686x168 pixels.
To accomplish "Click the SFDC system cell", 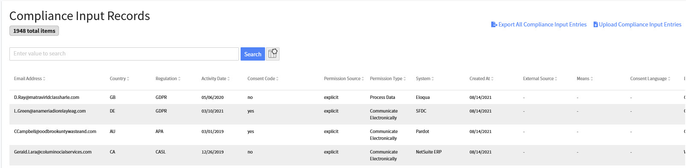I will pos(421,111).
